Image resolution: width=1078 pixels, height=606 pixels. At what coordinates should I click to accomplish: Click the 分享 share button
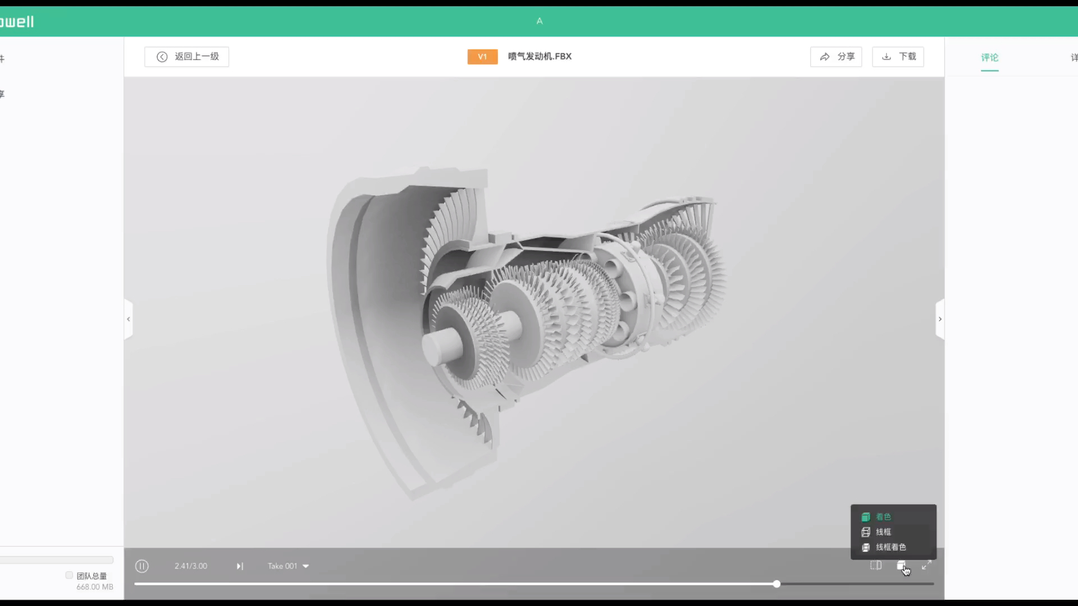click(x=836, y=57)
